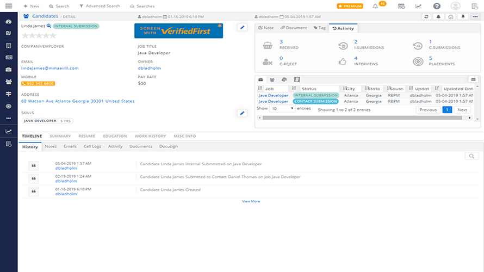The height and width of the screenshot is (272, 484).
Task: Click View More in the timeline
Action: click(251, 201)
